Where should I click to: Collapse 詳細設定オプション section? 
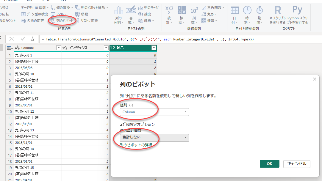(137, 125)
